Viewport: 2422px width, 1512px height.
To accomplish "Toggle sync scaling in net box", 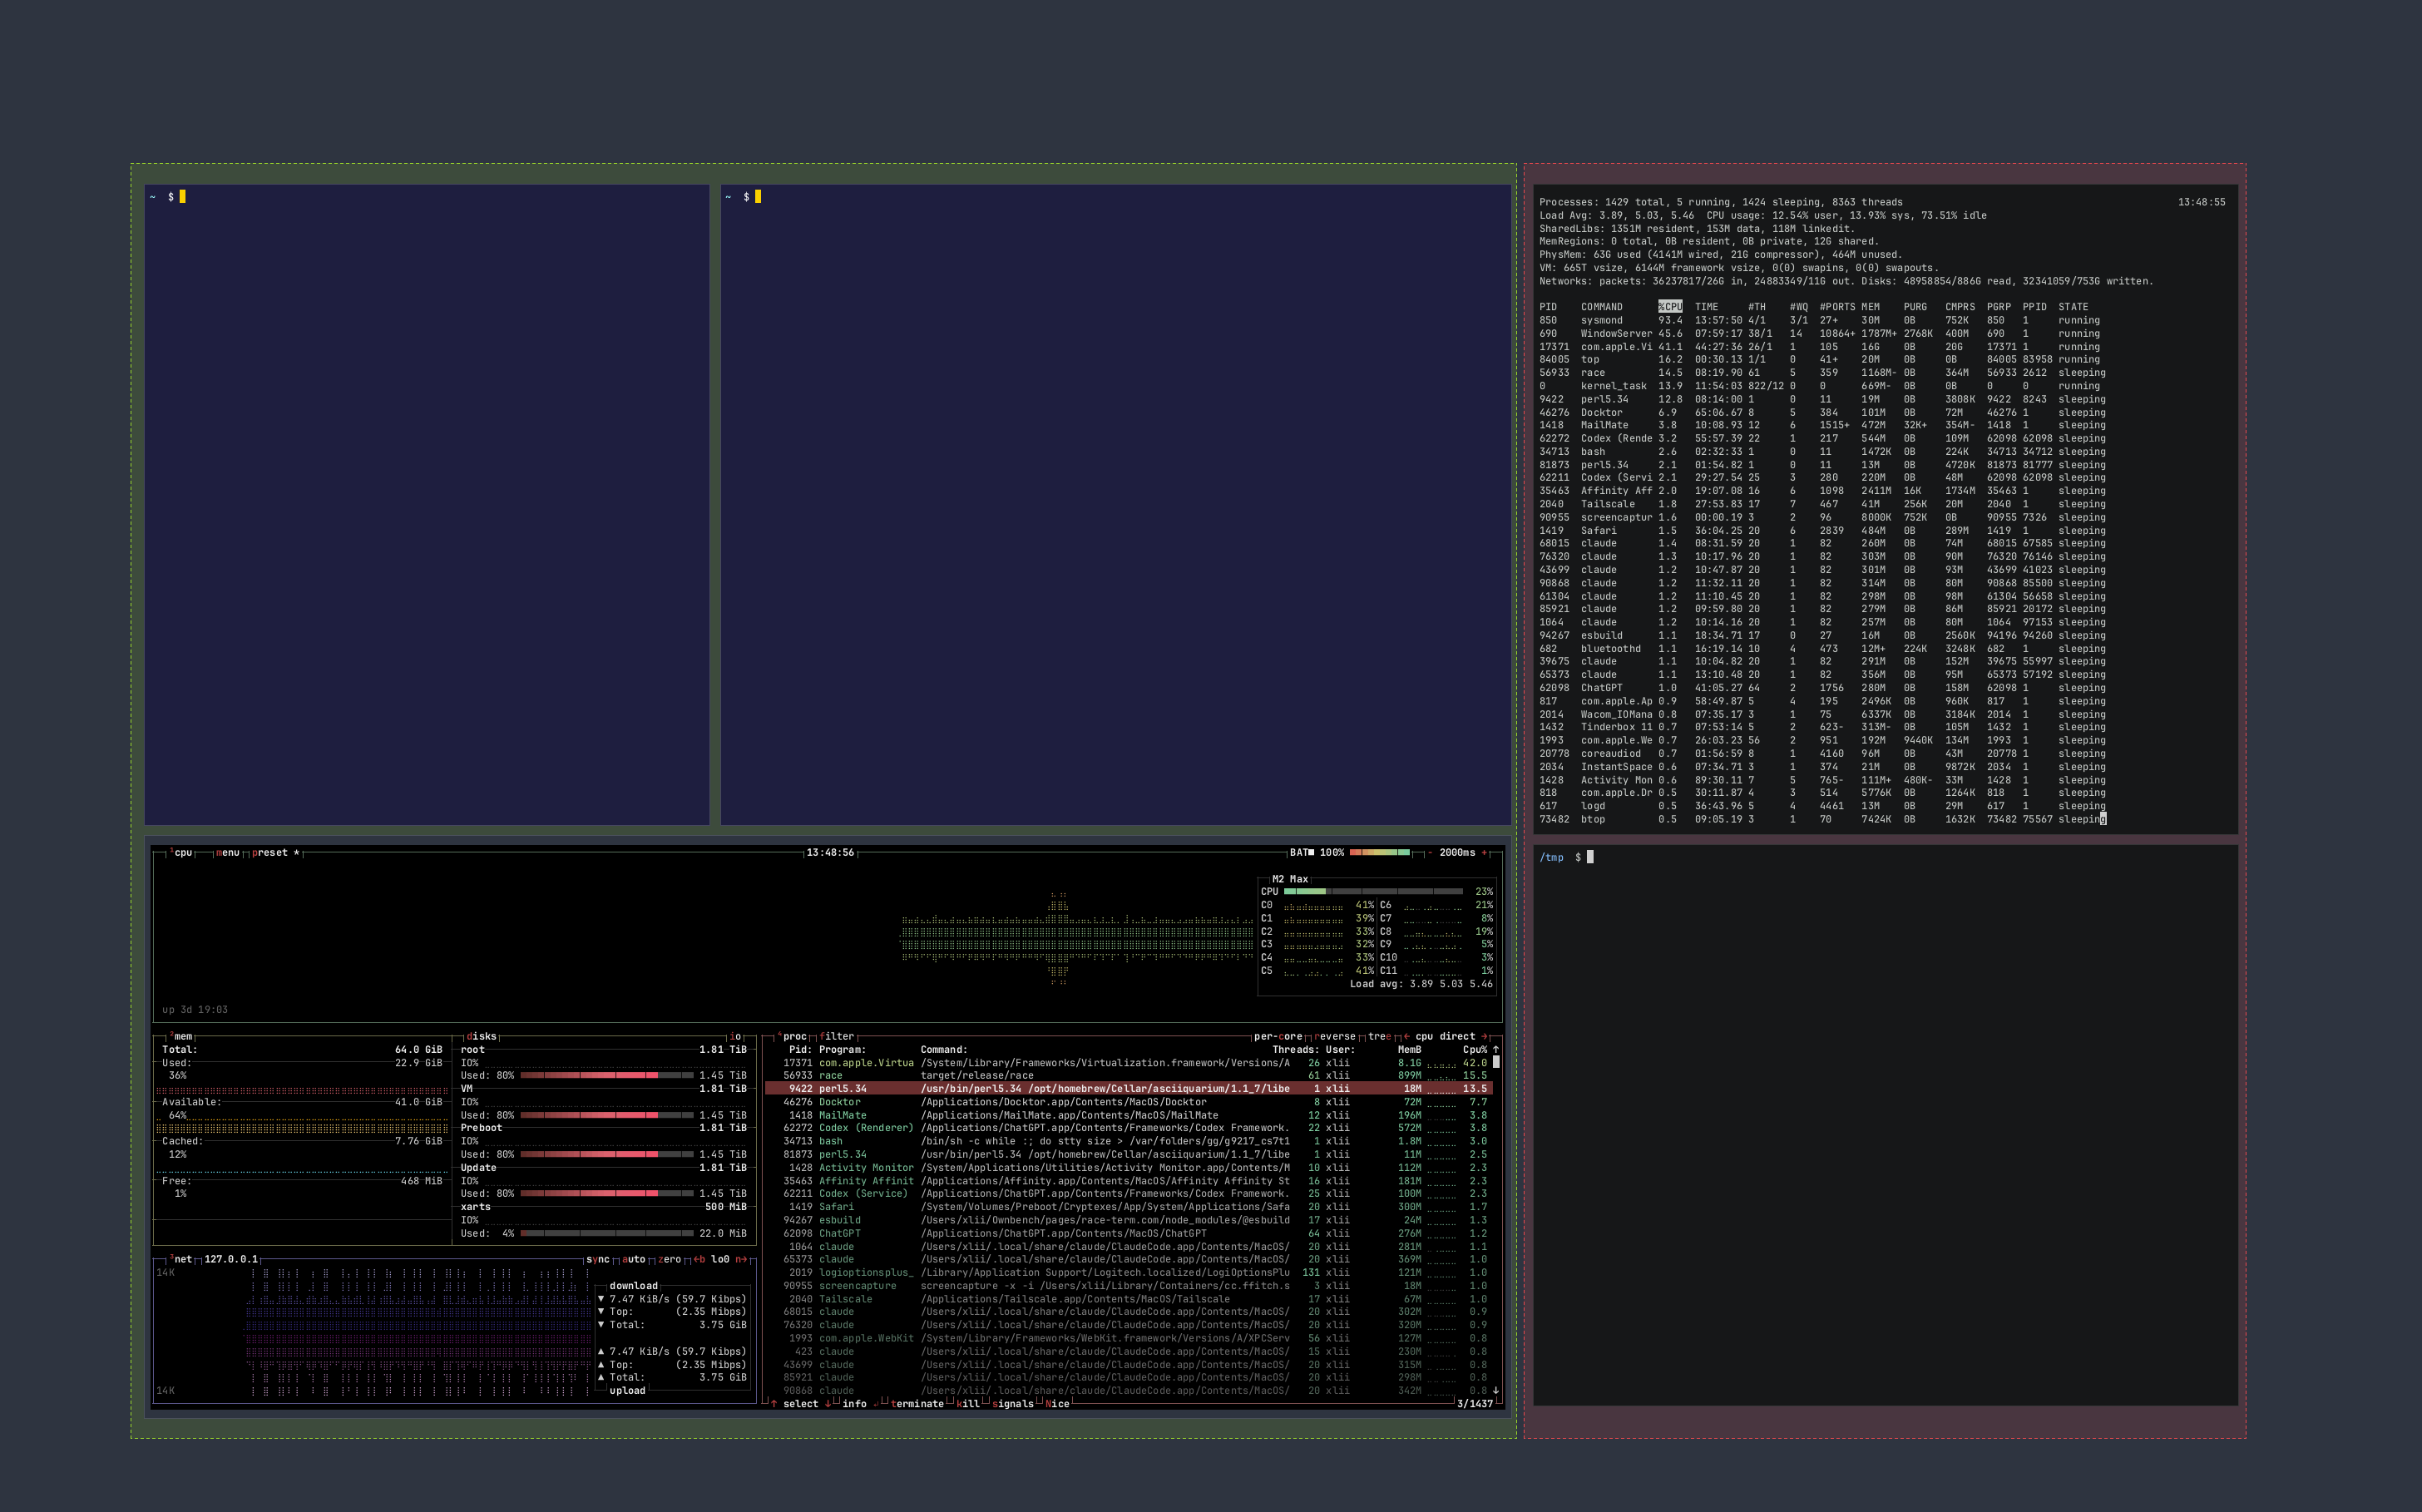I will click(598, 1259).
